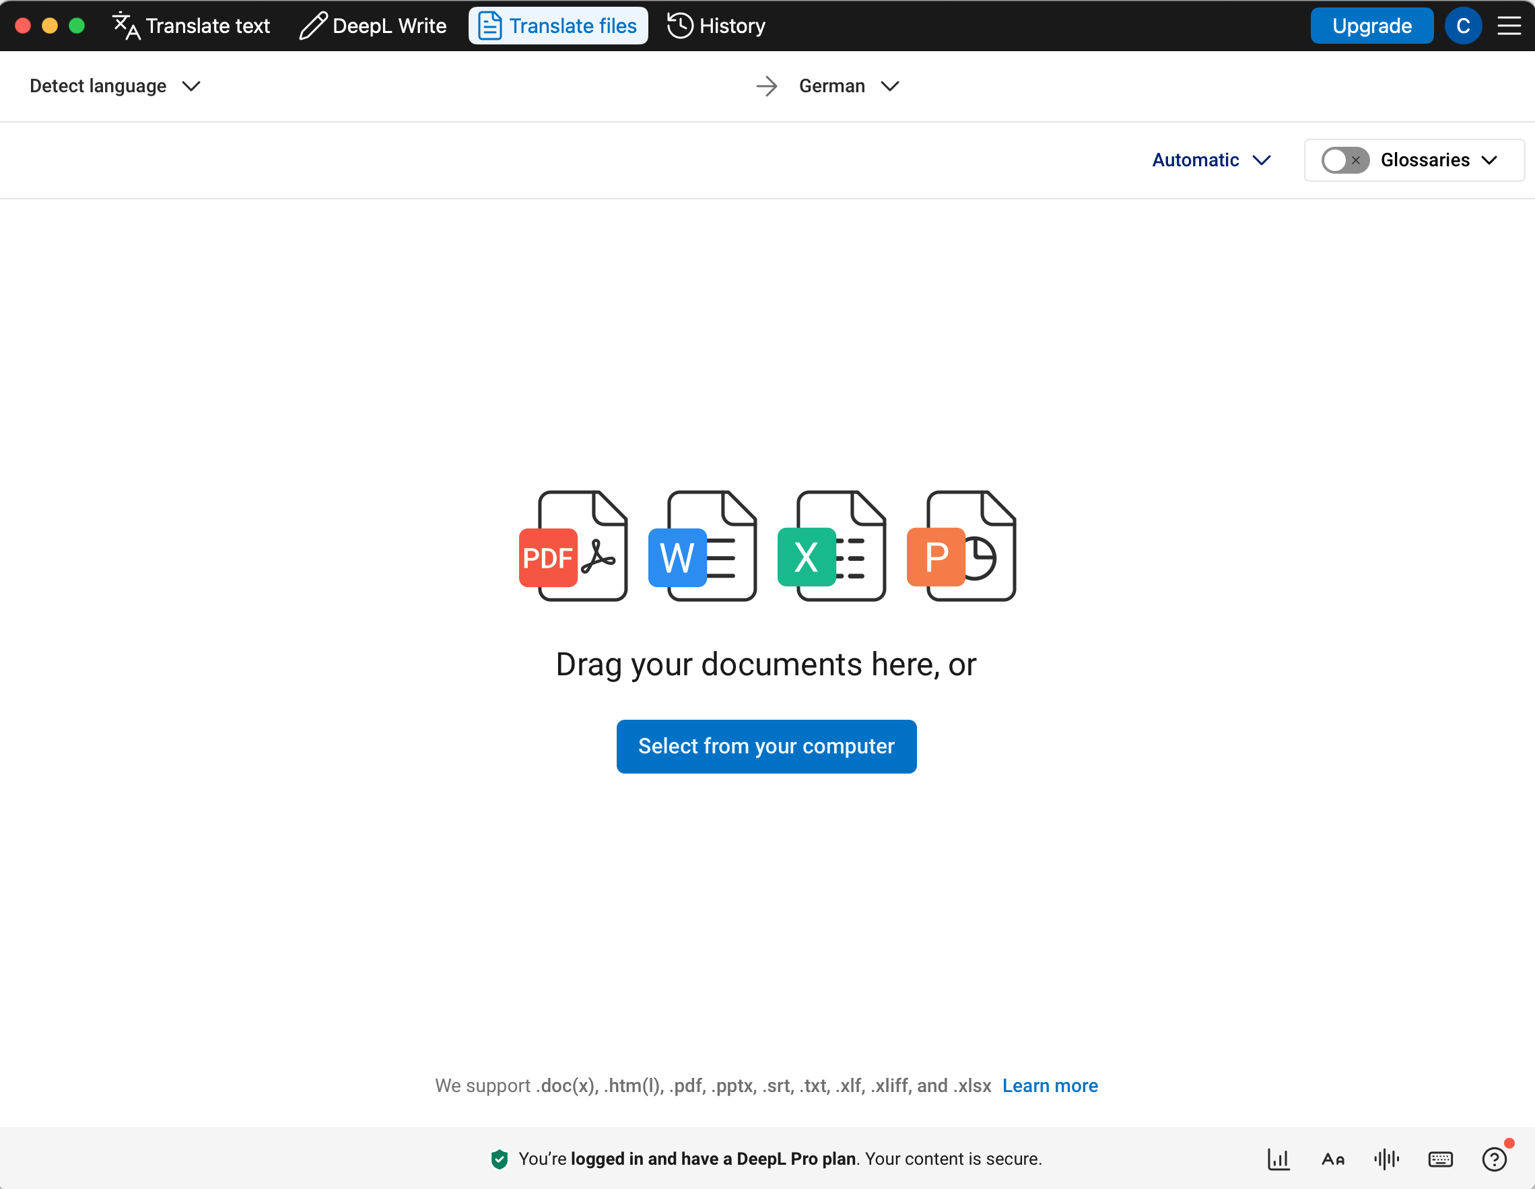Switch to the Translate text tab

tap(191, 26)
